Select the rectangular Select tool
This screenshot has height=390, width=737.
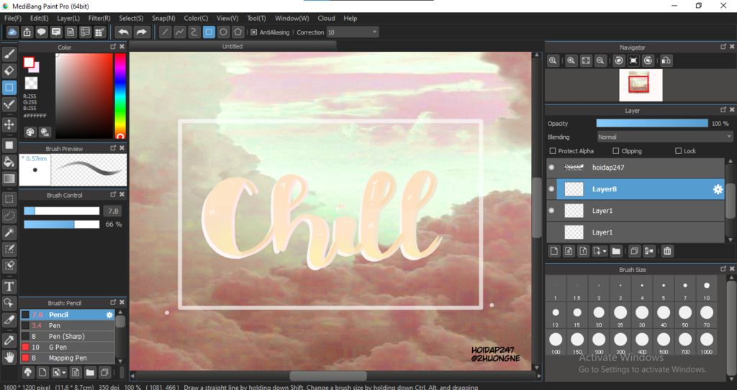(9, 199)
